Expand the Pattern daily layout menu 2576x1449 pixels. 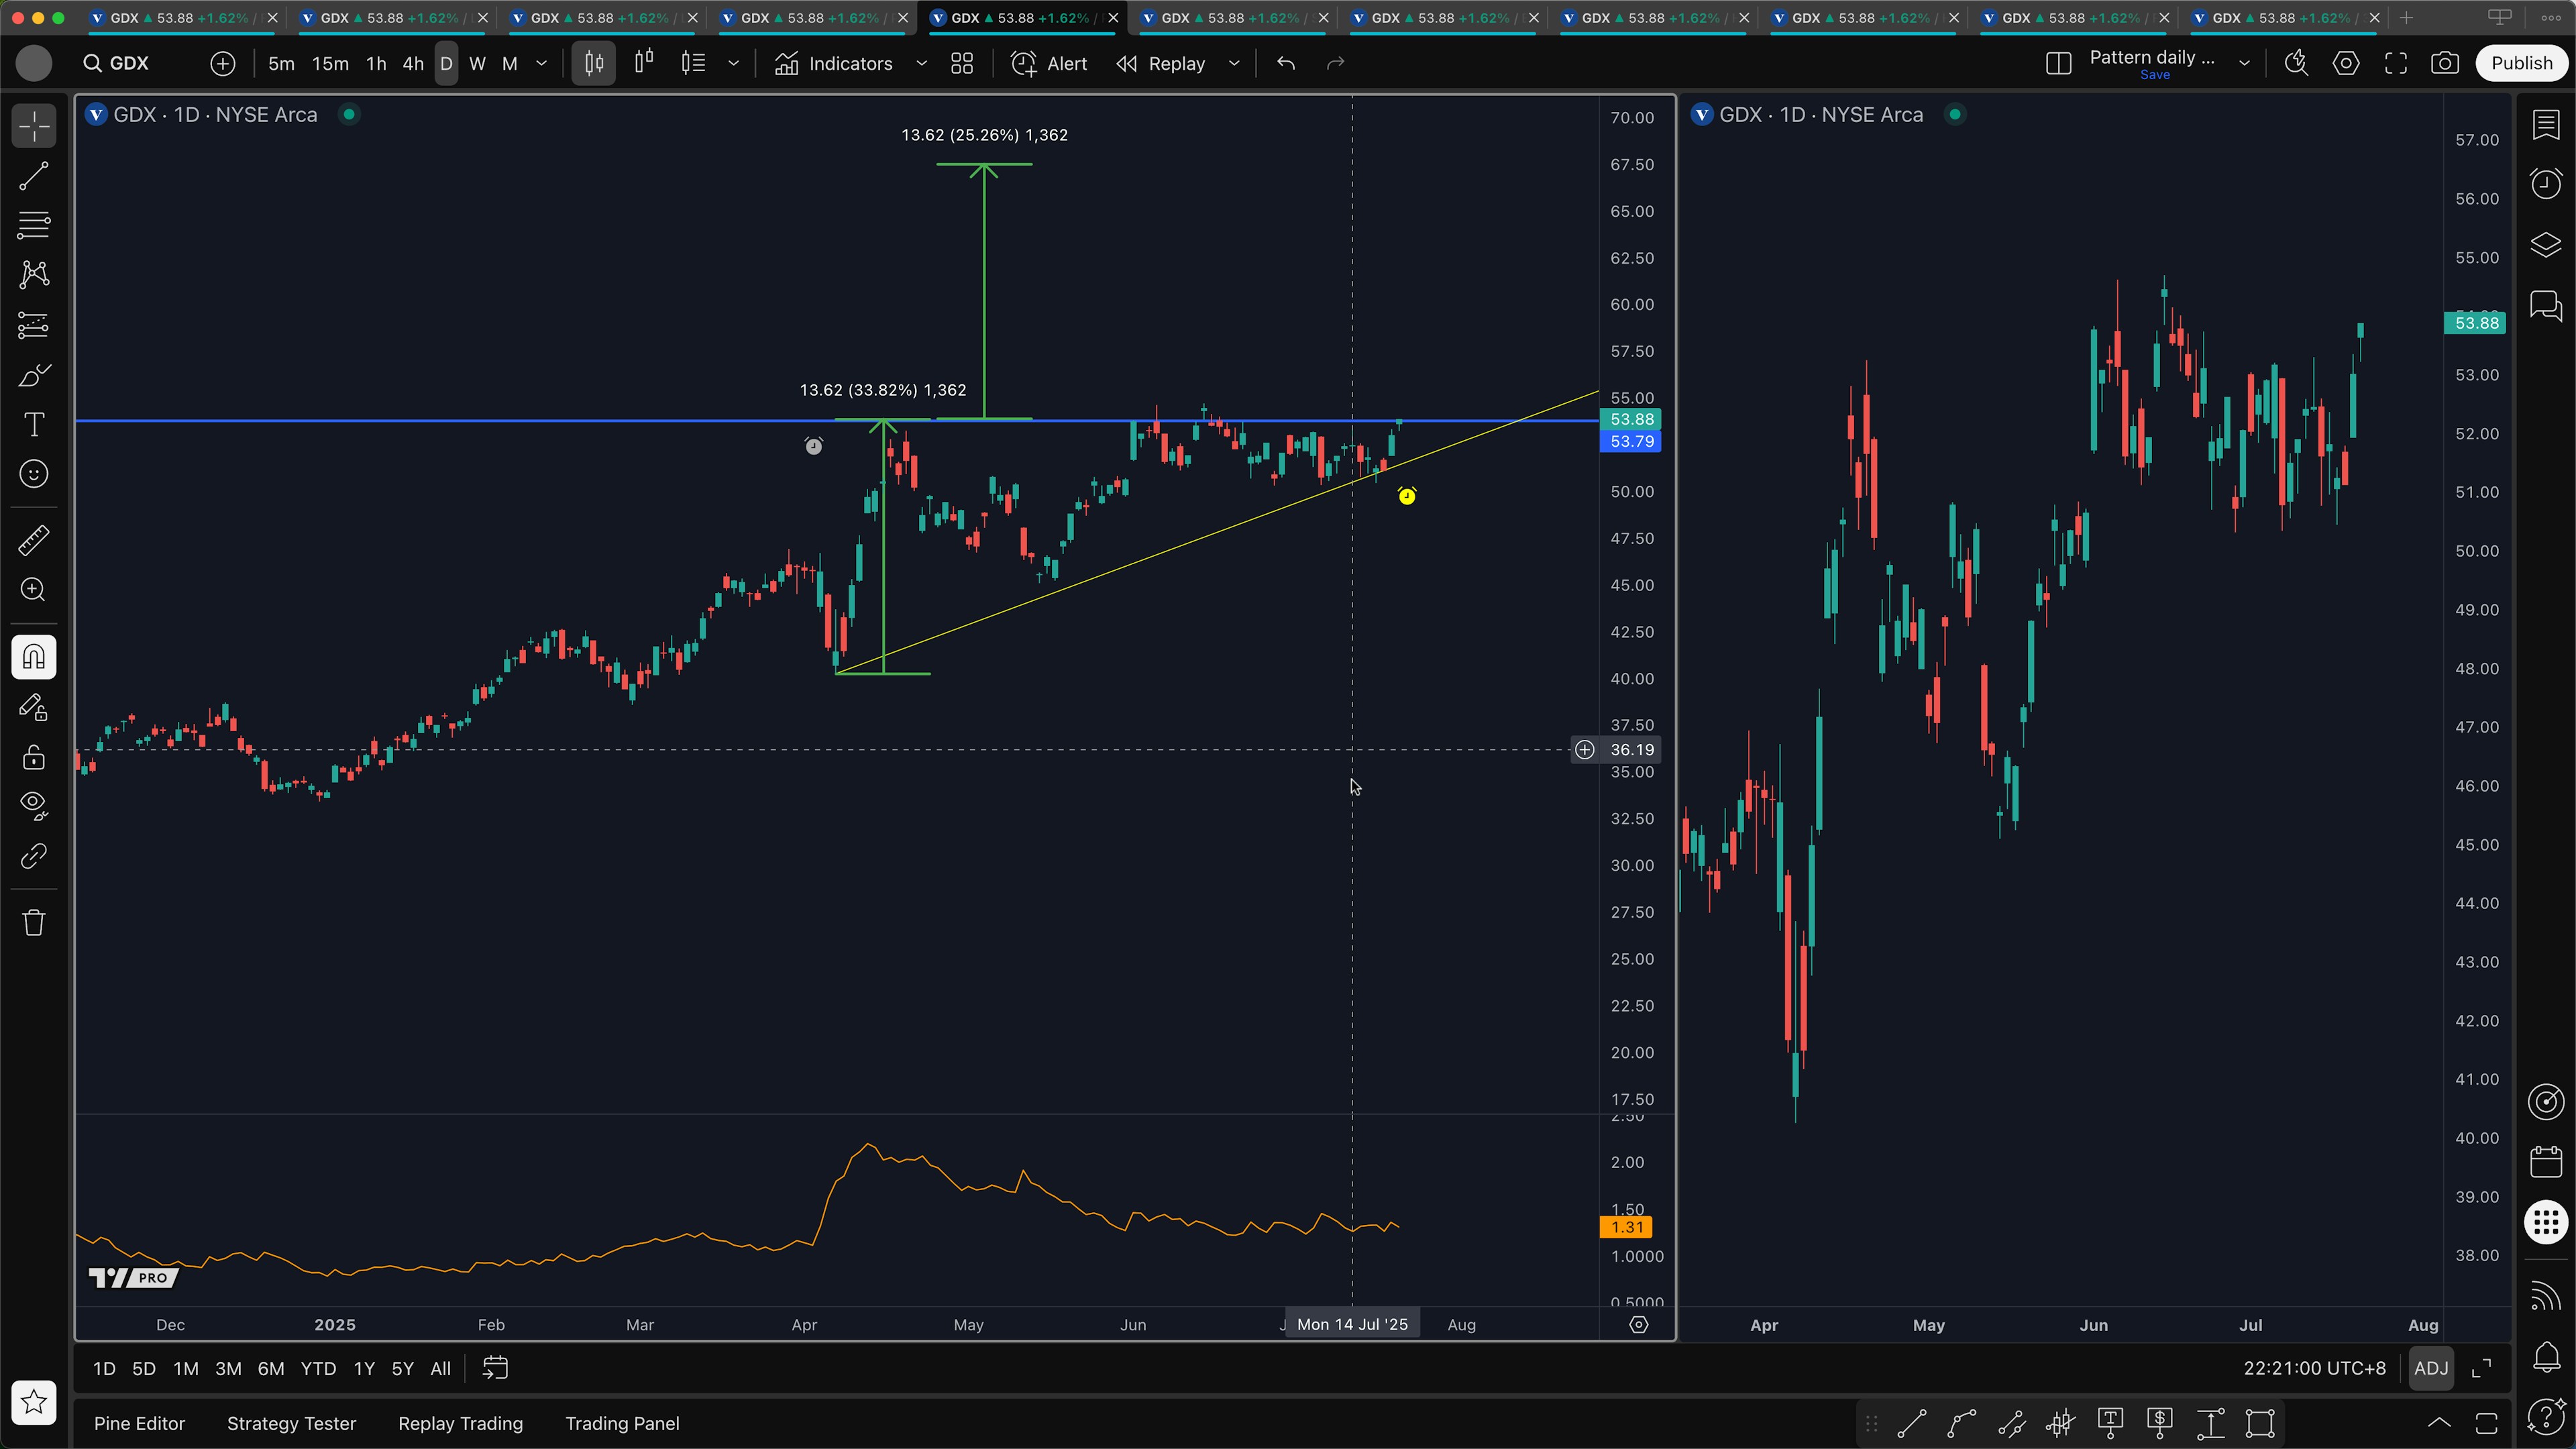point(2244,63)
